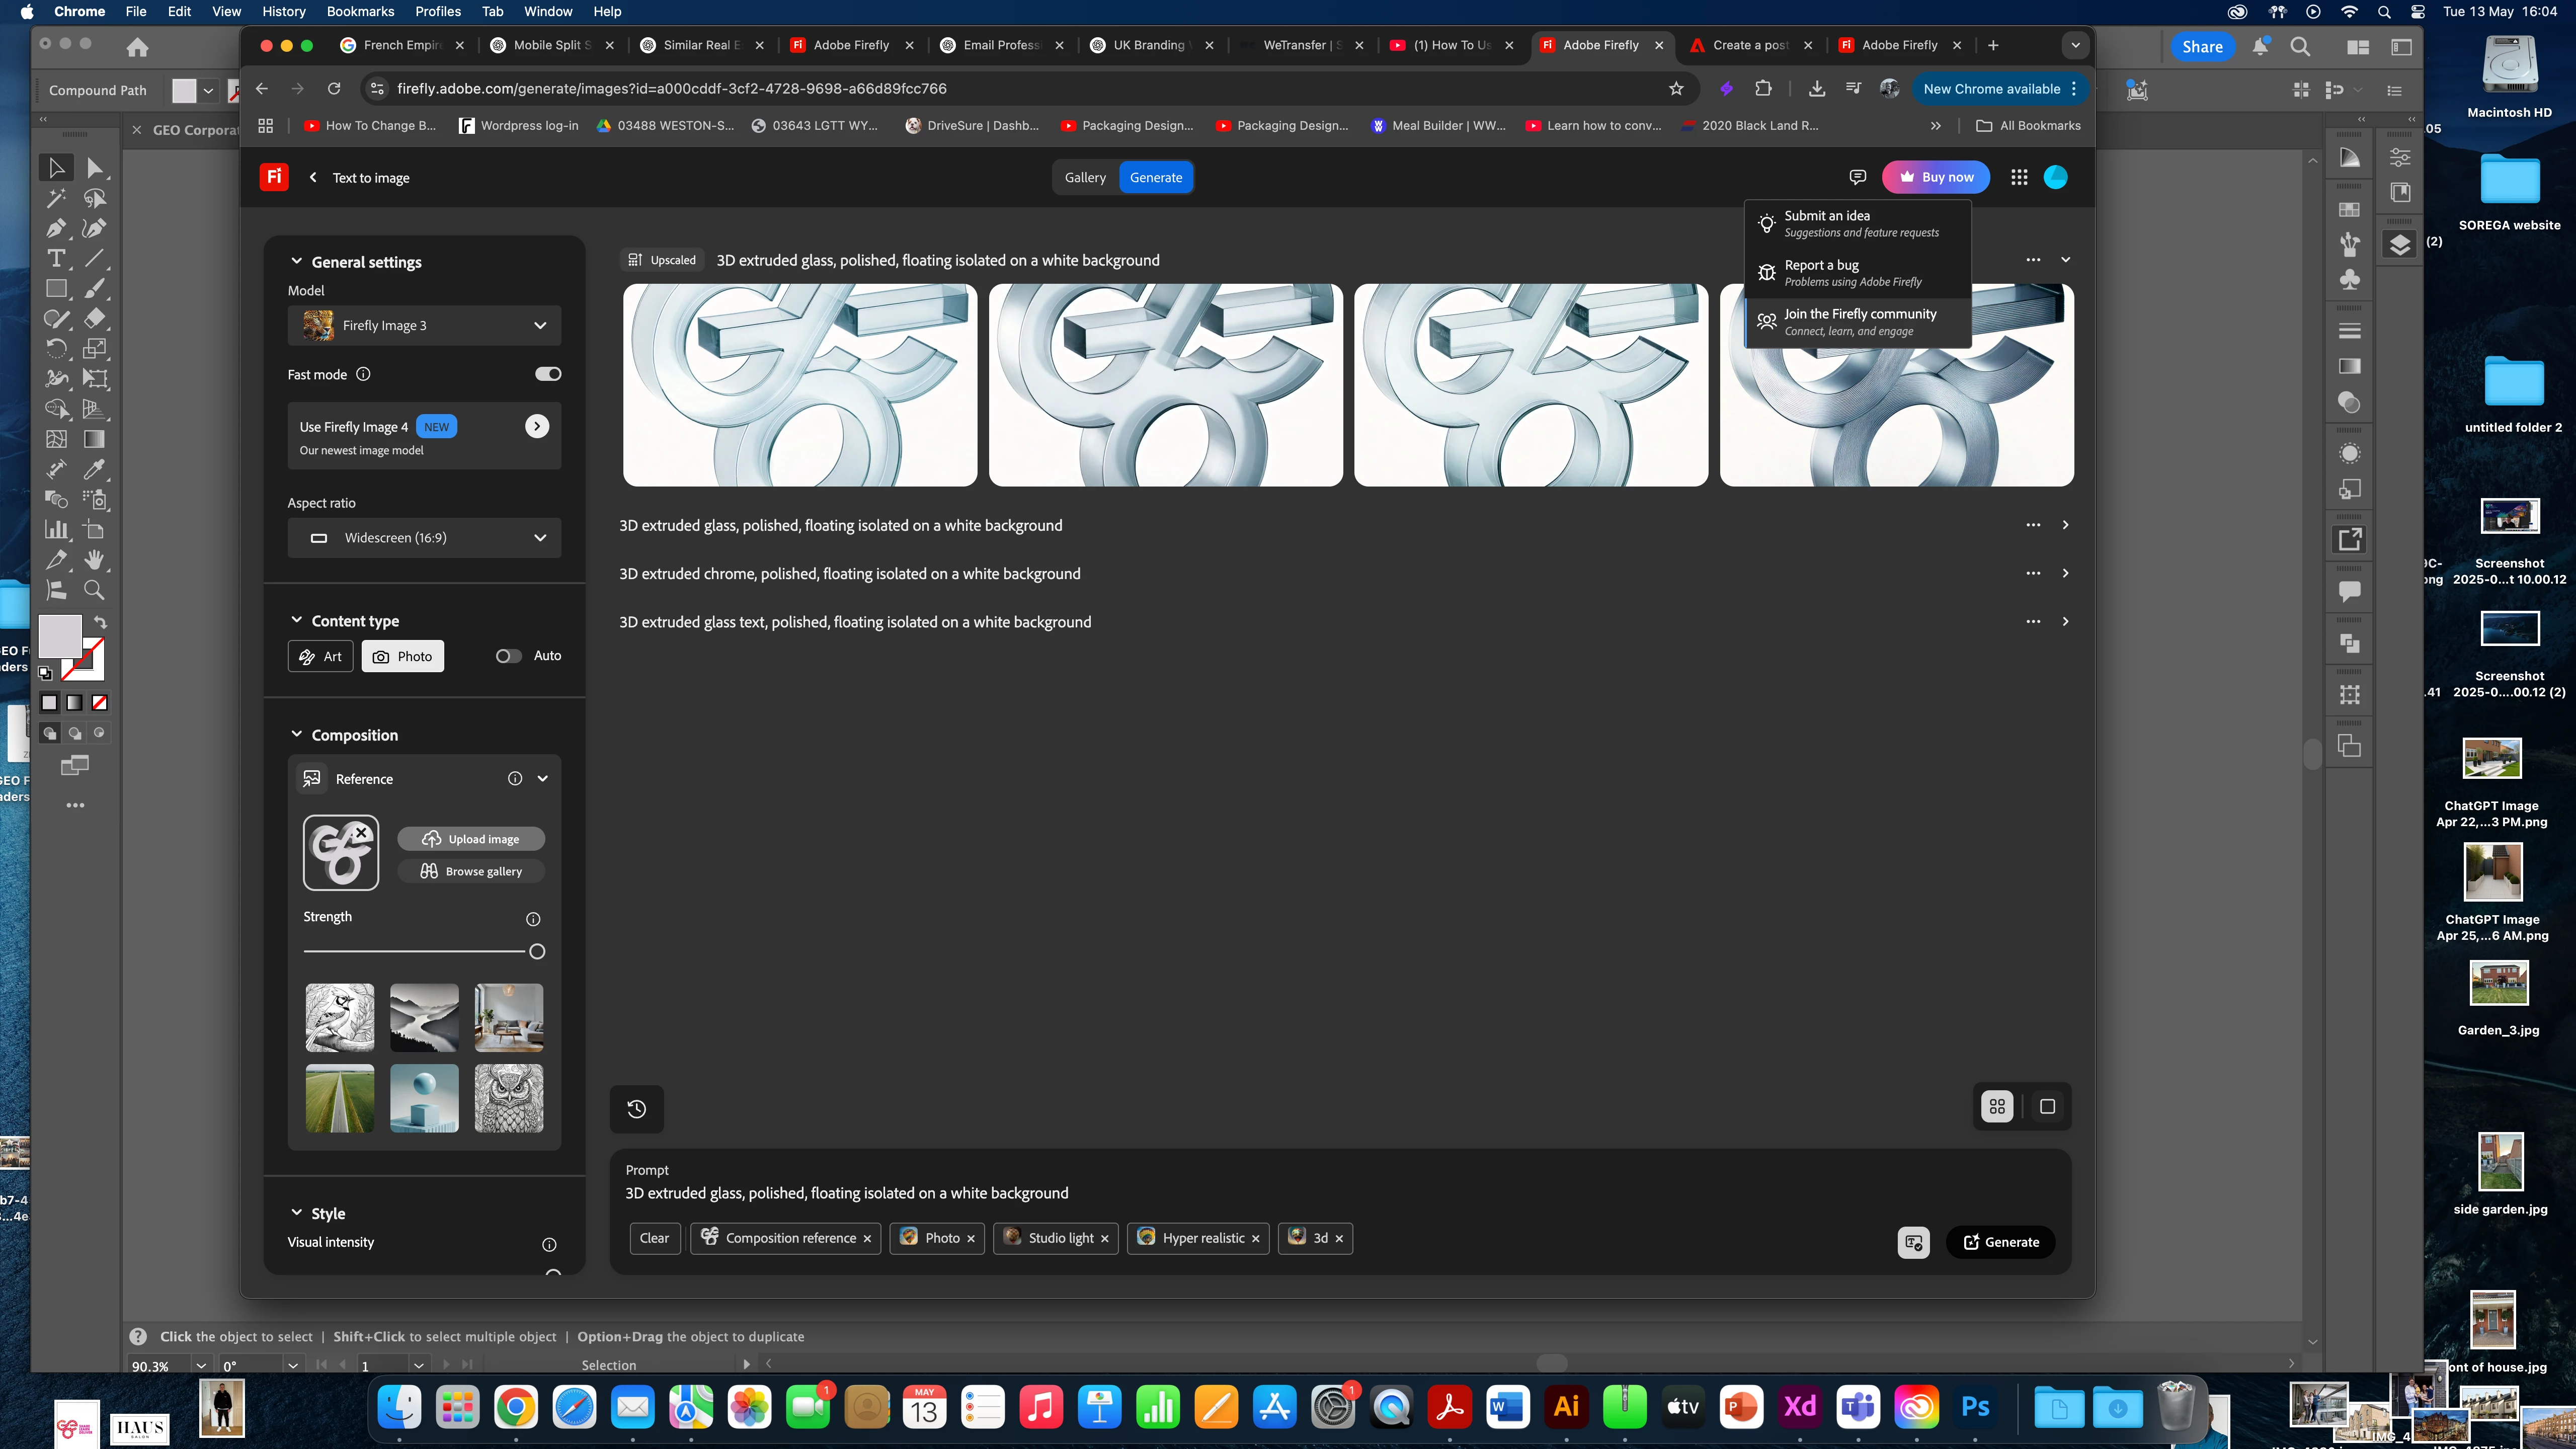The width and height of the screenshot is (2576, 1449).
Task: Open the Firefly Image 3 model dropdown
Action: (424, 325)
